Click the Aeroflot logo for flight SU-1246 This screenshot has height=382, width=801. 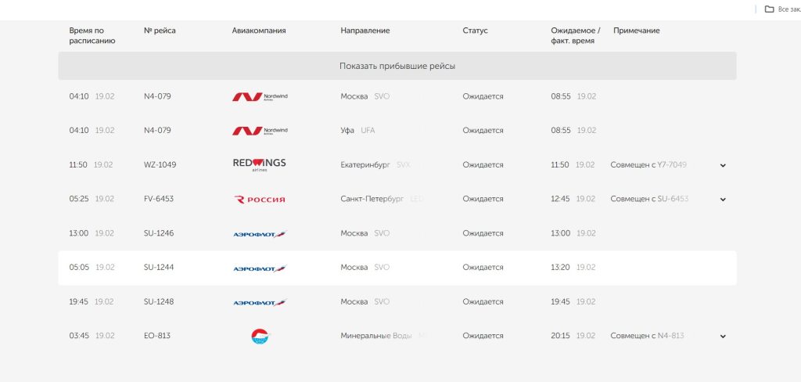tap(260, 233)
